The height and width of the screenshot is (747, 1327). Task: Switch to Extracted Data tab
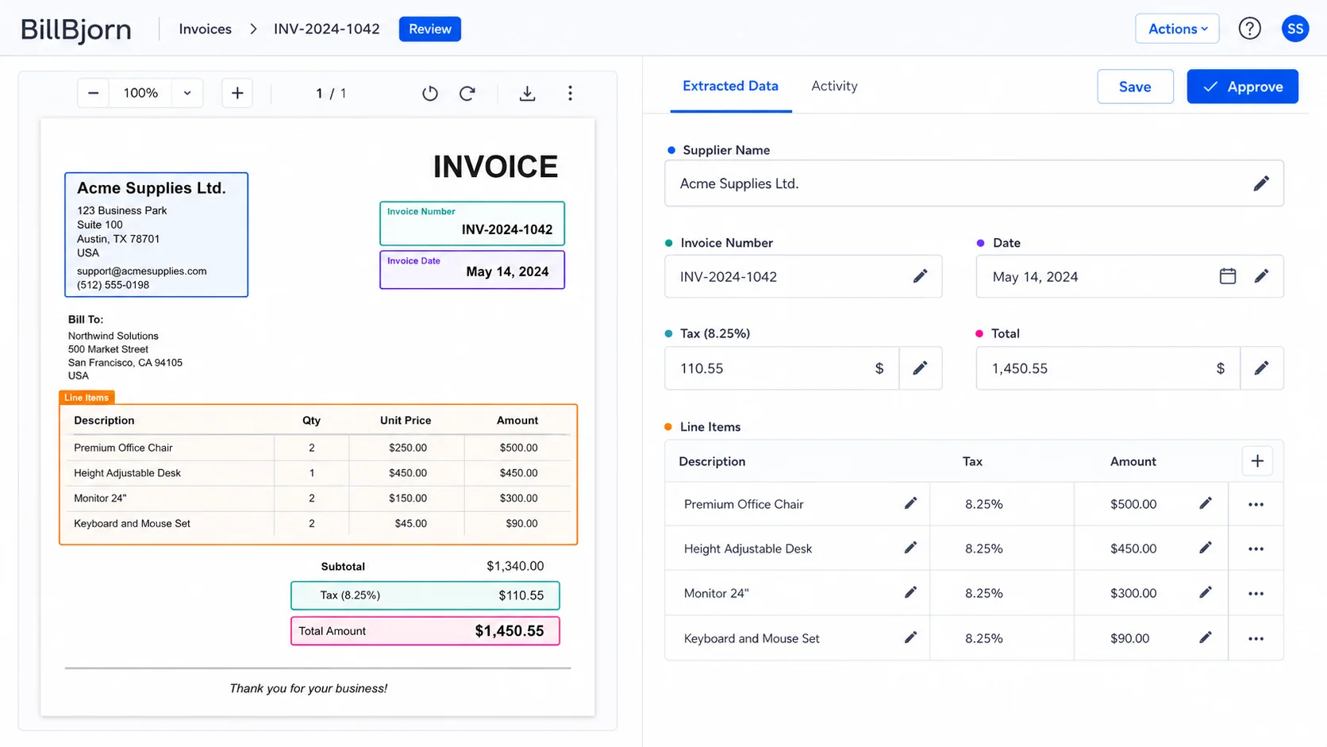pos(730,86)
